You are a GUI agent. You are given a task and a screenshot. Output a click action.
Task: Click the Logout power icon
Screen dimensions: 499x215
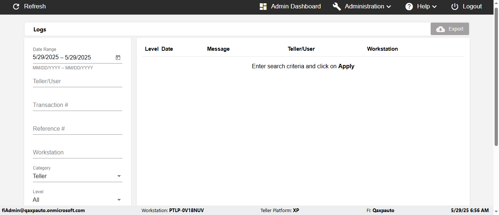coord(455,7)
